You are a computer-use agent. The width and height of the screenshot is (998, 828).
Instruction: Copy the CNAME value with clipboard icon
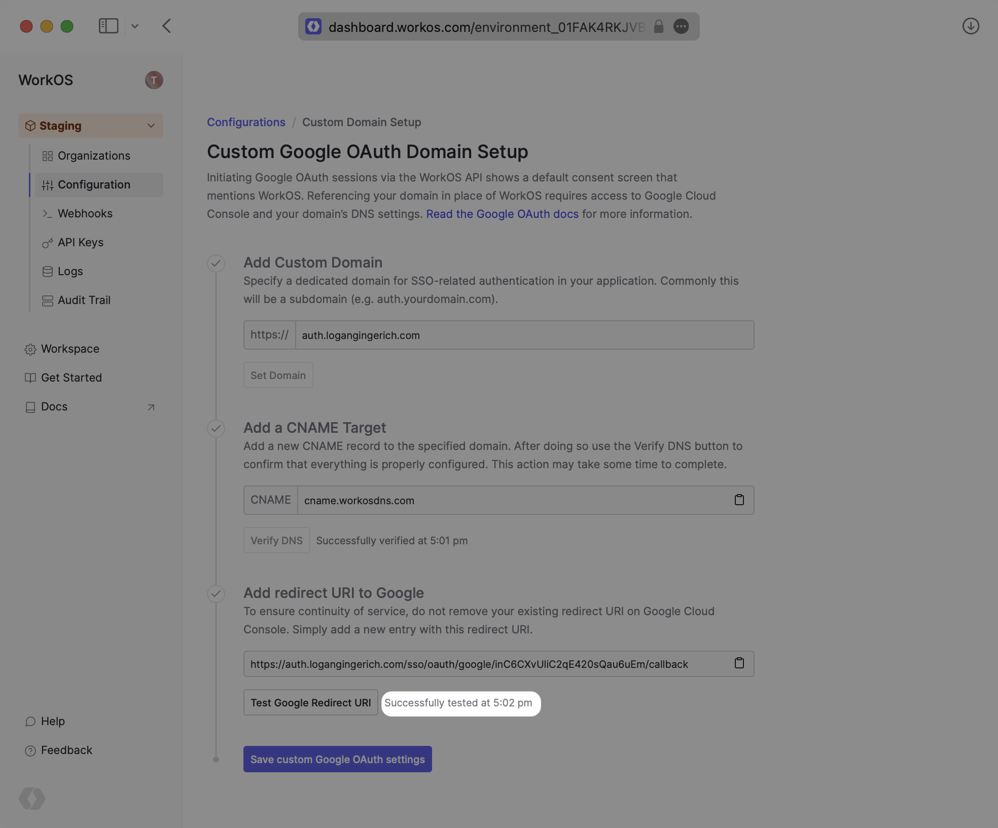[x=739, y=500]
